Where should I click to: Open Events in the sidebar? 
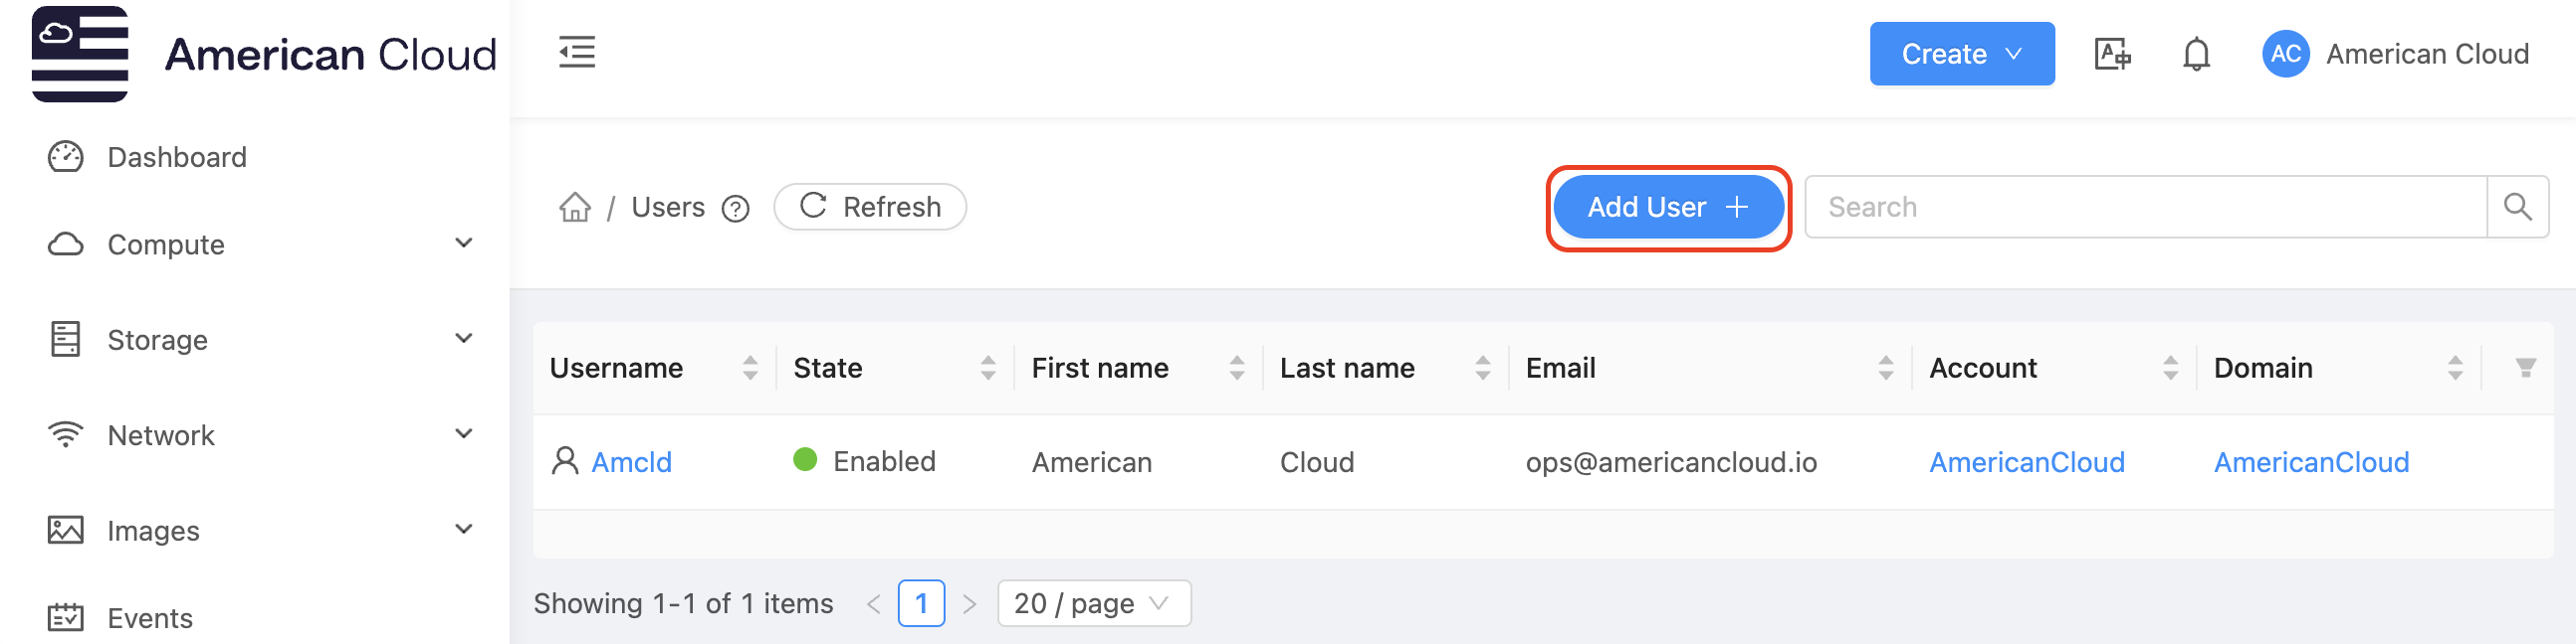[150, 618]
